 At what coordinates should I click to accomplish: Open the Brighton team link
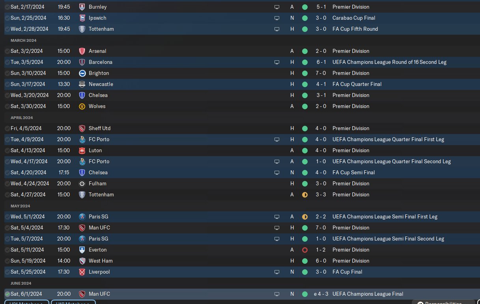tap(99, 73)
